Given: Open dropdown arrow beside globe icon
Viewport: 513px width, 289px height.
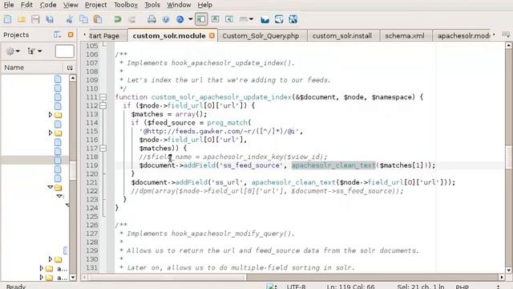Looking at the screenshot, I should coord(190,19).
